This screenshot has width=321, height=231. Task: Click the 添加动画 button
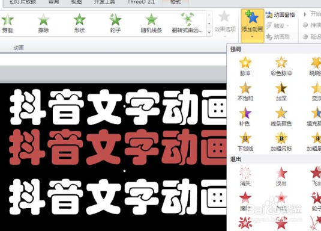click(252, 25)
